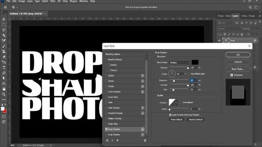Click the New Style... button
The width and height of the screenshot is (262, 147).
pos(238,69)
